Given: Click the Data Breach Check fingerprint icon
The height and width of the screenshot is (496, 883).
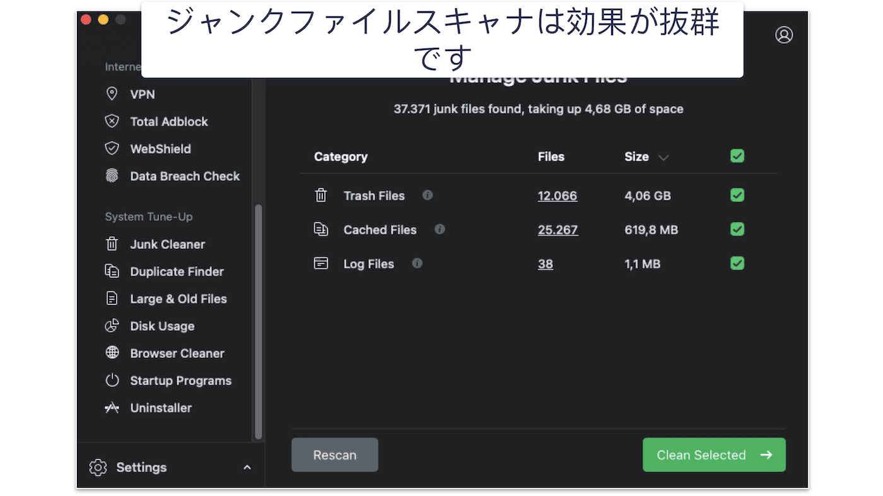Looking at the screenshot, I should click(x=112, y=176).
